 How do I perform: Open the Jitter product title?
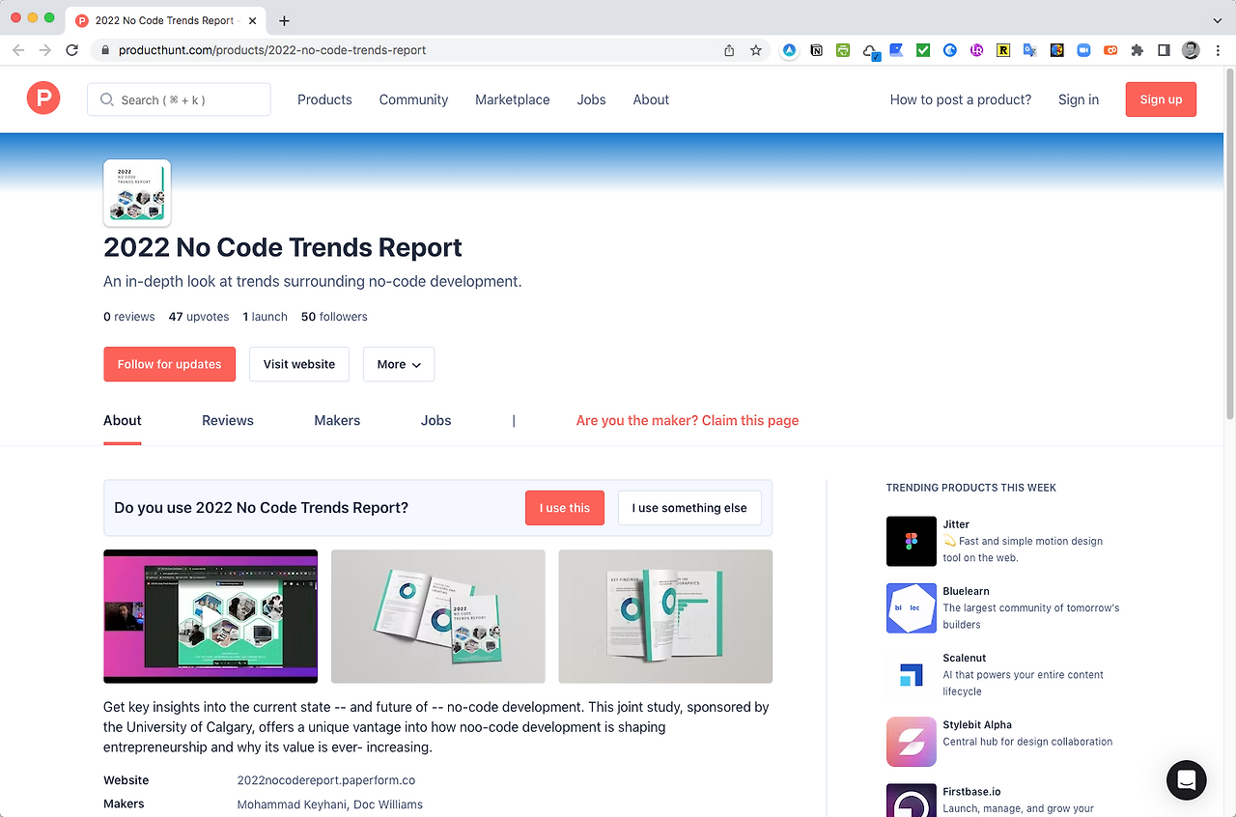(956, 524)
